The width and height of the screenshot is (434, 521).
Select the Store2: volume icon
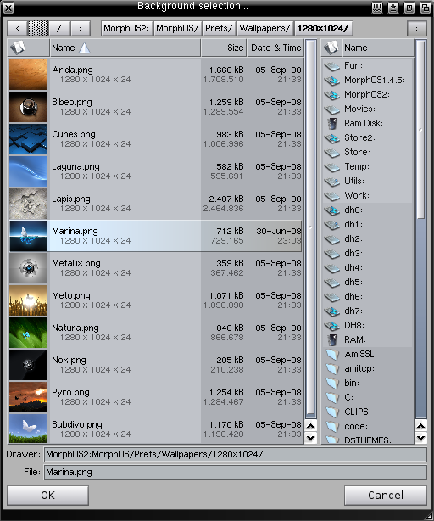tap(332, 138)
